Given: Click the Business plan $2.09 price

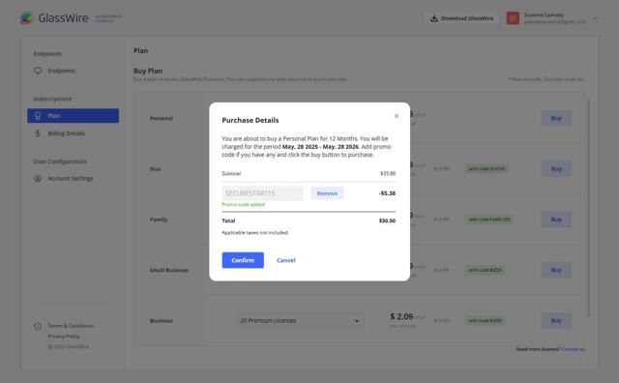Looking at the screenshot, I should click(x=401, y=316).
